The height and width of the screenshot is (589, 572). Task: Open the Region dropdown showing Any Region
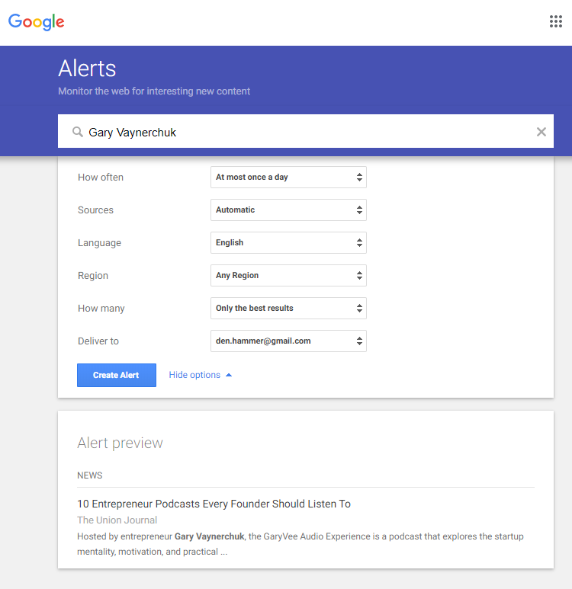(x=288, y=275)
